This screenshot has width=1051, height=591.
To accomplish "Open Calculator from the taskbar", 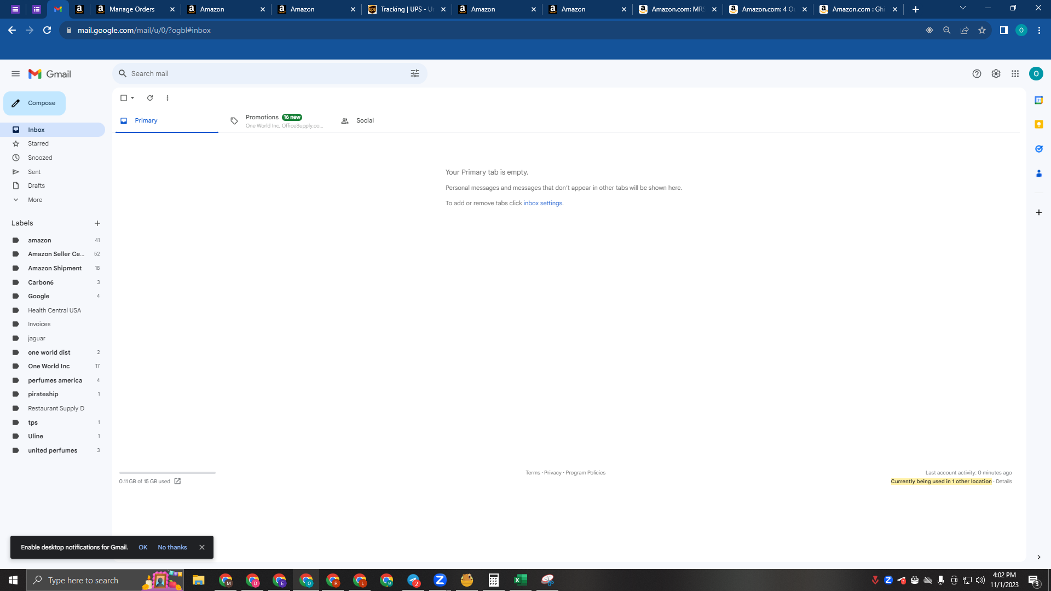I will pos(493,580).
